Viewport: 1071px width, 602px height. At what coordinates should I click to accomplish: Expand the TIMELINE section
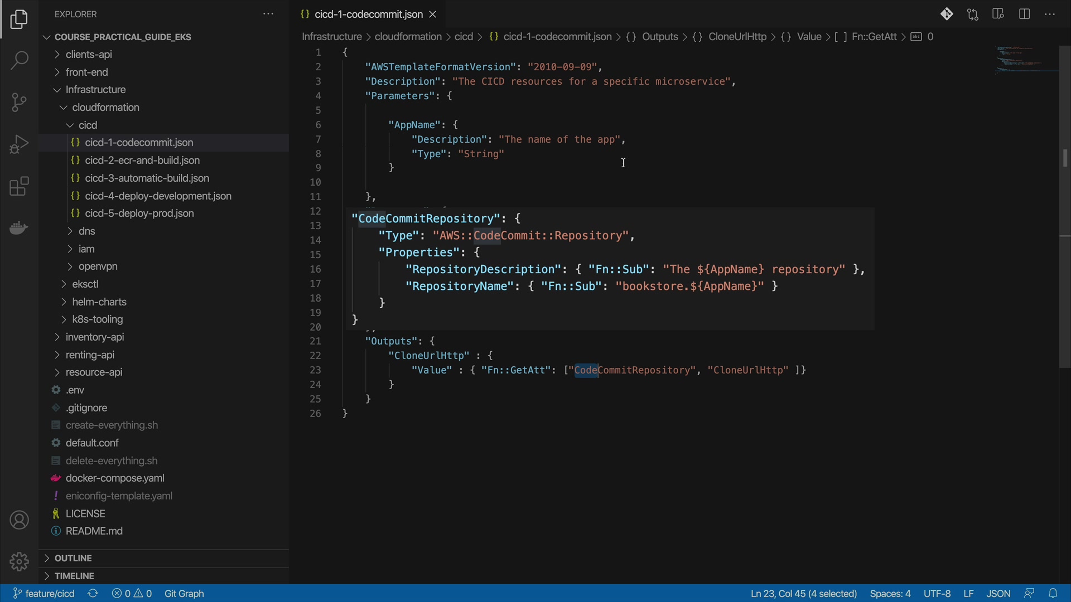[x=74, y=576]
